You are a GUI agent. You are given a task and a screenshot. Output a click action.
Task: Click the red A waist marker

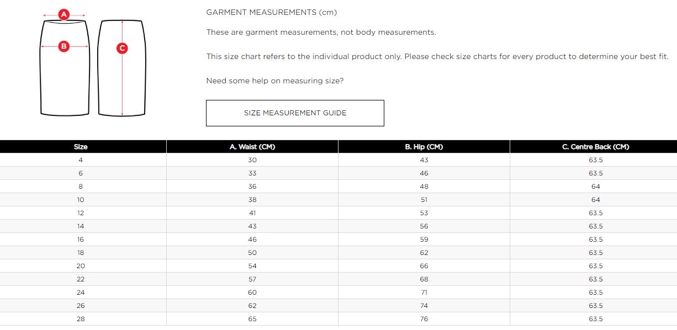click(x=64, y=14)
